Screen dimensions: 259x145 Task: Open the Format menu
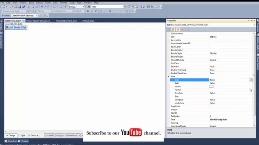(x=63, y=3)
